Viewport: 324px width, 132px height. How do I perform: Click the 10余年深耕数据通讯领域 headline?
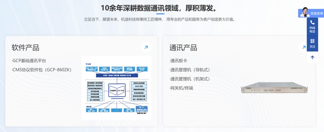(x=159, y=8)
